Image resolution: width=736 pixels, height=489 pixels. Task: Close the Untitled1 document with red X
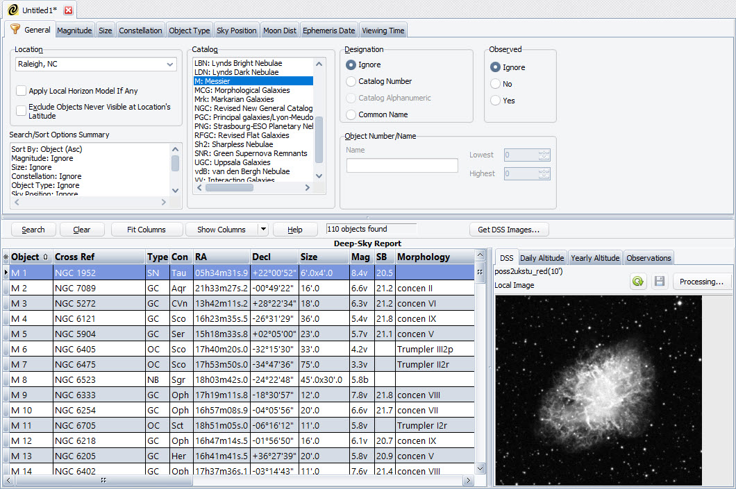click(68, 10)
